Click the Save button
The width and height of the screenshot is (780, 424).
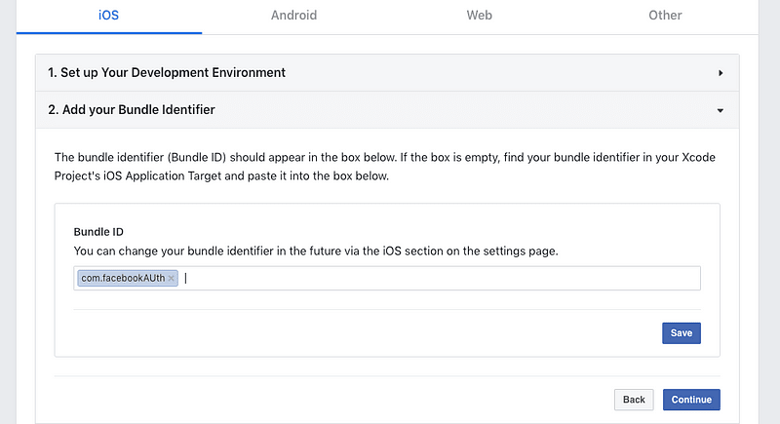681,333
